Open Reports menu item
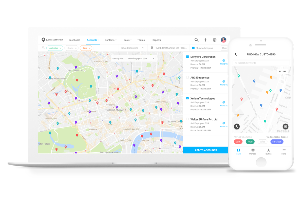 (157, 40)
